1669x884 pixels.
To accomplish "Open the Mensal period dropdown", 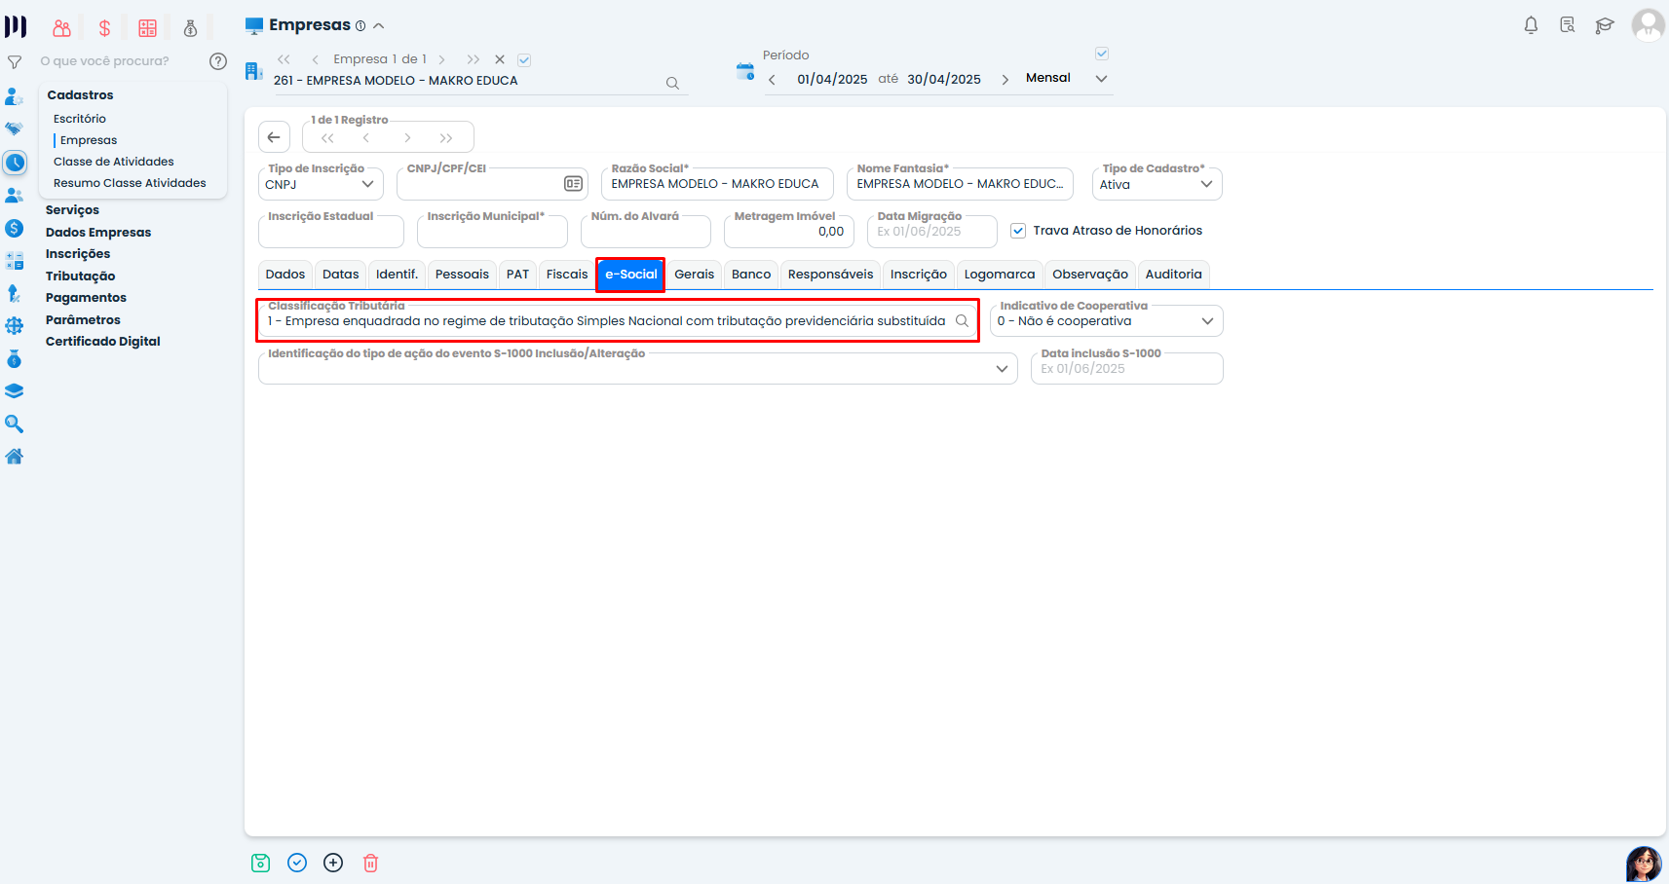I will (1067, 79).
